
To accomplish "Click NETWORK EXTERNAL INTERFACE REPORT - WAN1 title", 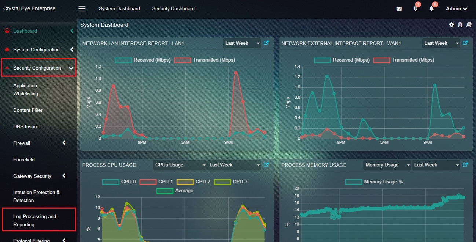I will pyautogui.click(x=341, y=43).
